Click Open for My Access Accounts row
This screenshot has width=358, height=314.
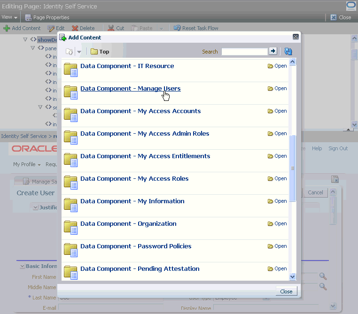(x=277, y=111)
